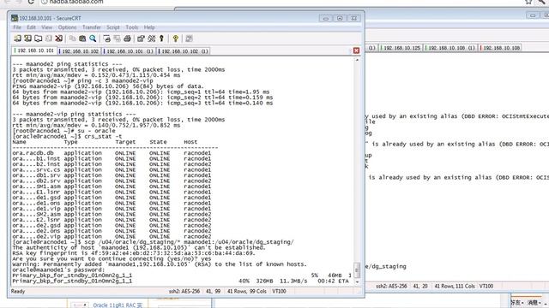Click the RSA key fingerprint line
Screen dimensions: 549x308
pyautogui.click(x=134, y=253)
